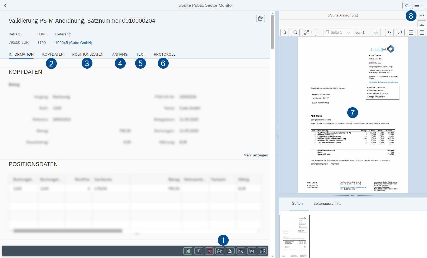This screenshot has width=427, height=258.
Task: Switch to the POSITIONSDATEN tab
Action: click(88, 54)
